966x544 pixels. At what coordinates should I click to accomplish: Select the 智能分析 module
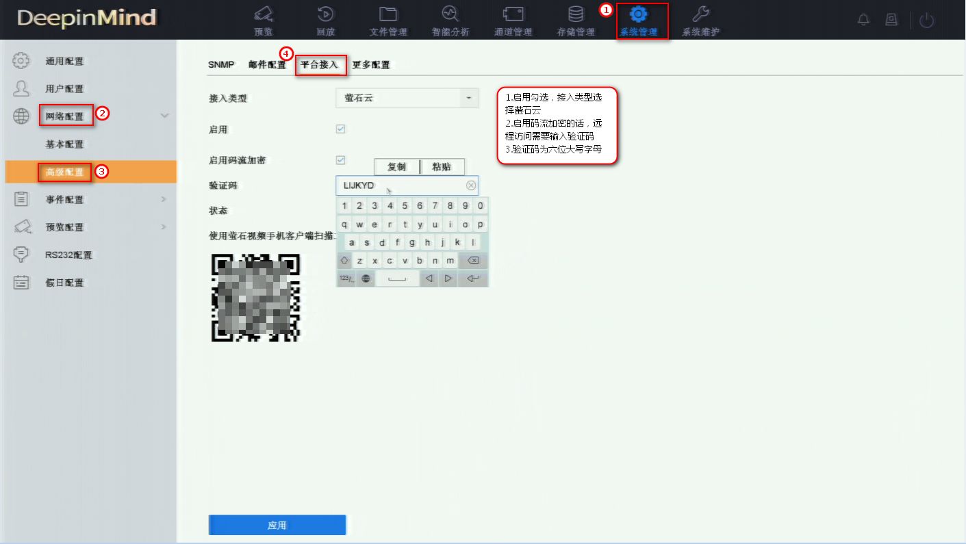pos(450,21)
